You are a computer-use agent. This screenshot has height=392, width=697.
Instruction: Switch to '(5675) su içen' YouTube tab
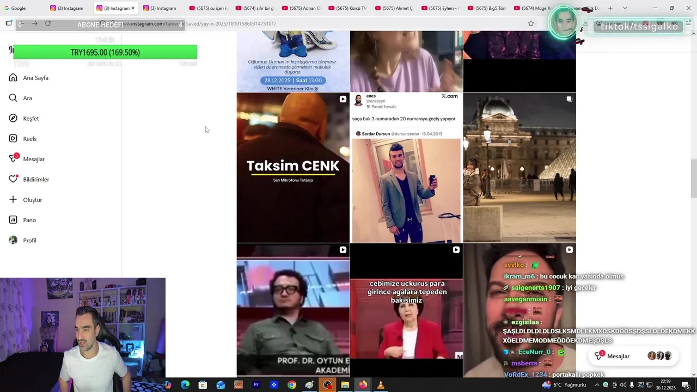tap(209, 8)
